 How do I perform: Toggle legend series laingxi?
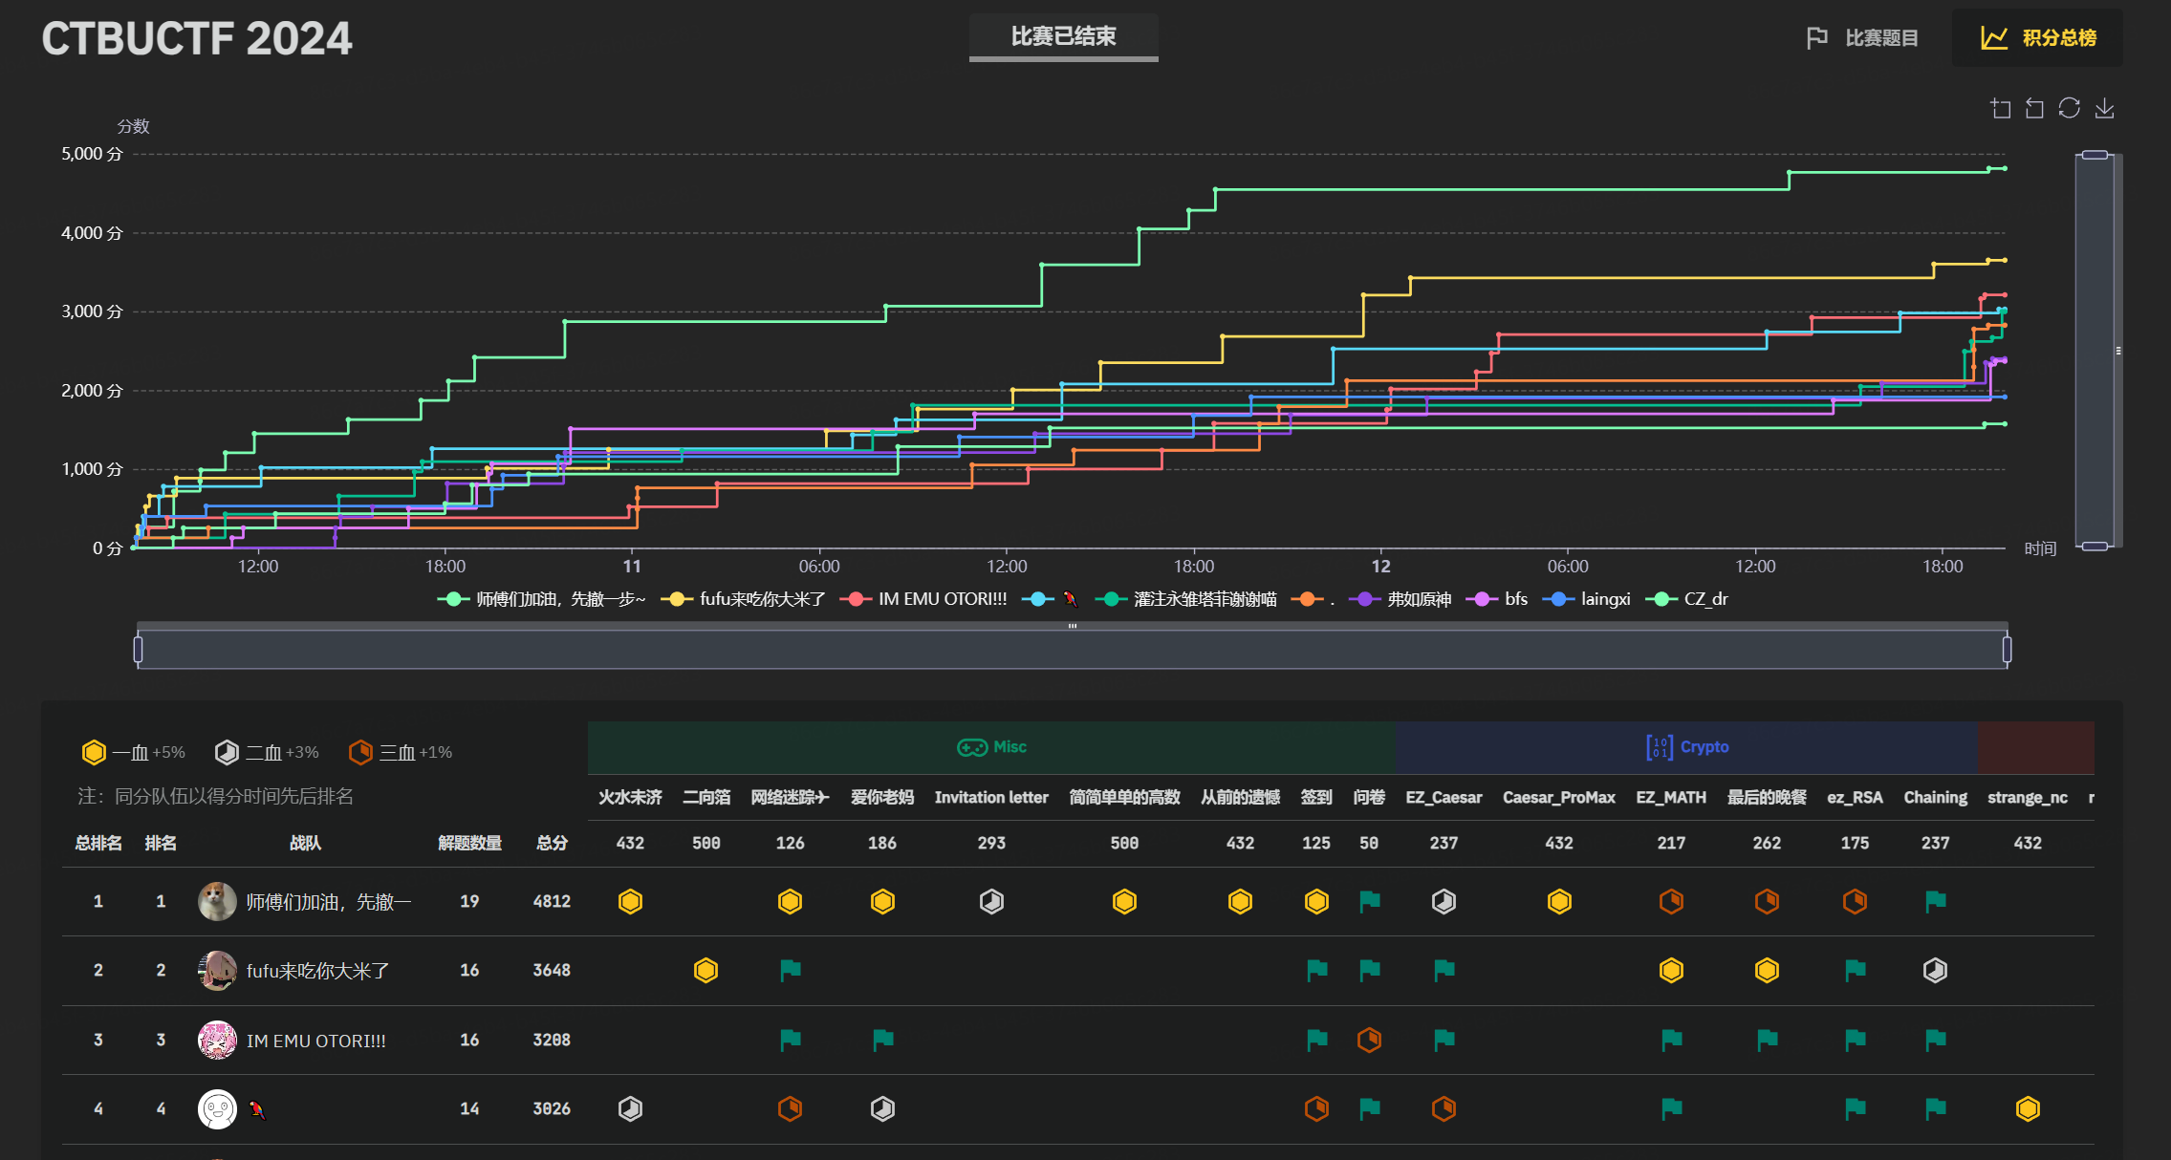[1587, 599]
